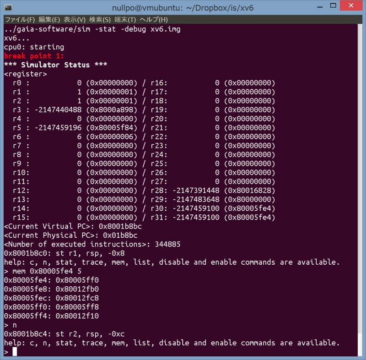Click the r1 value 0x00000001
This screenshot has height=360, width=366.
(112, 92)
